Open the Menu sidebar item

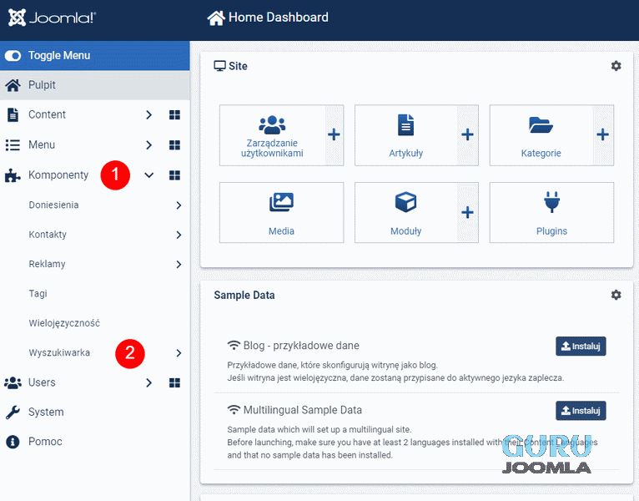coord(42,144)
